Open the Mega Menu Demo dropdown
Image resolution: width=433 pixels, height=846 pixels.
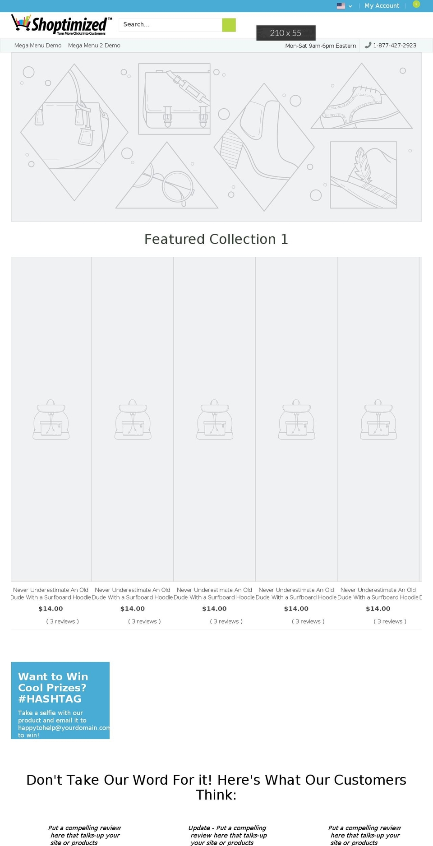tap(38, 45)
